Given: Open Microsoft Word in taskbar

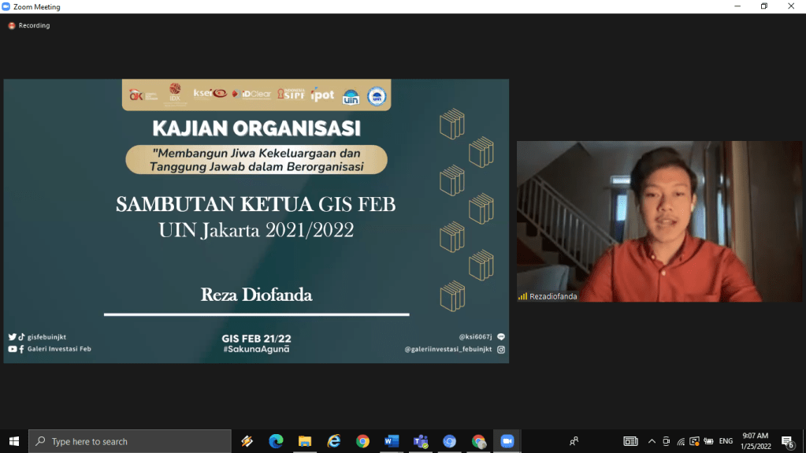Looking at the screenshot, I should [392, 441].
